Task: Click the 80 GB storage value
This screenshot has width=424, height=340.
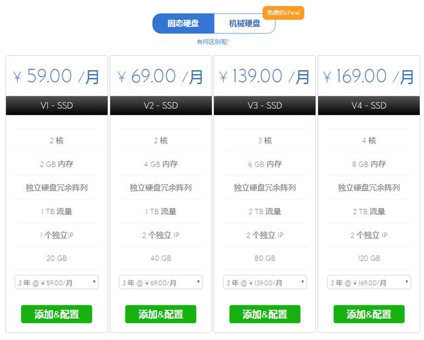Action: [x=265, y=258]
